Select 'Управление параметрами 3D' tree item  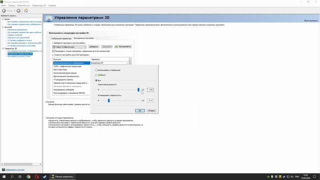tap(20, 53)
